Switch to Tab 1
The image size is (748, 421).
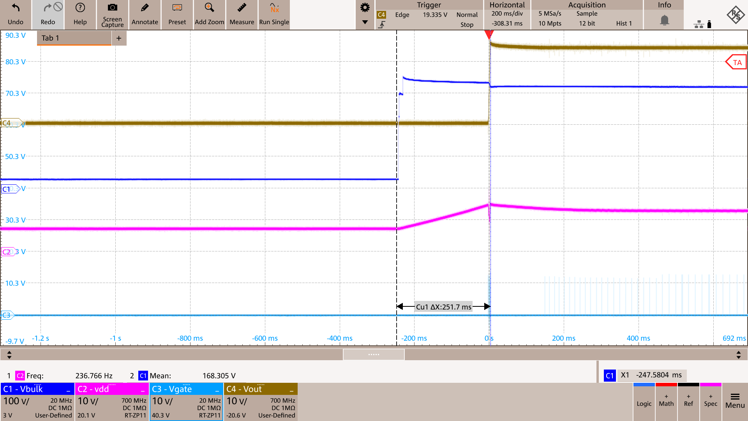tap(73, 38)
